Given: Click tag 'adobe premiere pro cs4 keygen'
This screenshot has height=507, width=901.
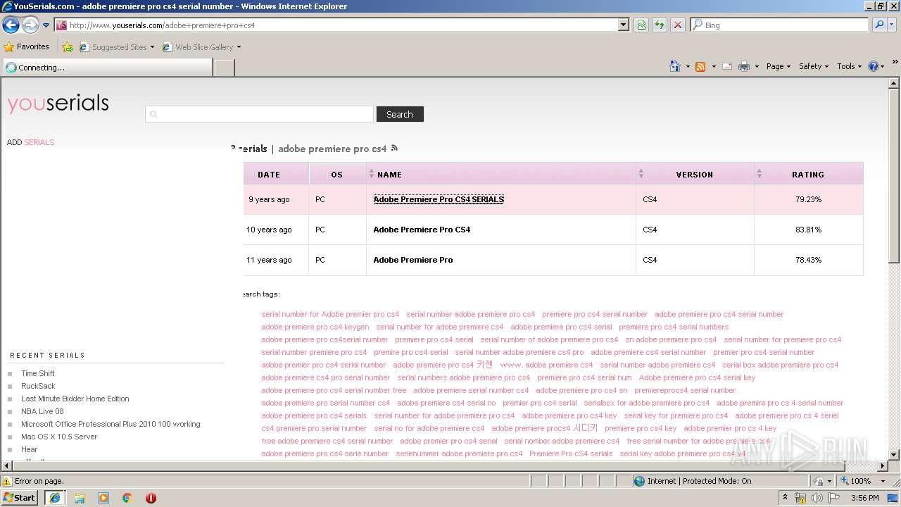Looking at the screenshot, I should point(315,327).
